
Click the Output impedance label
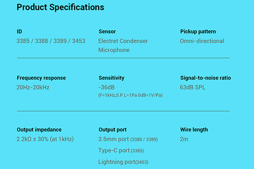(x=39, y=130)
